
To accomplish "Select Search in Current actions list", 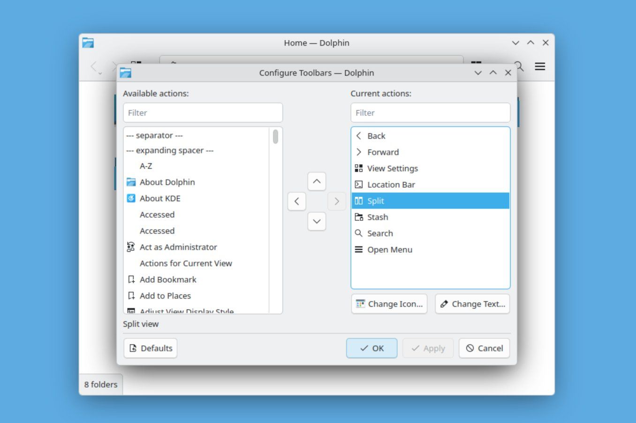I will (x=430, y=233).
